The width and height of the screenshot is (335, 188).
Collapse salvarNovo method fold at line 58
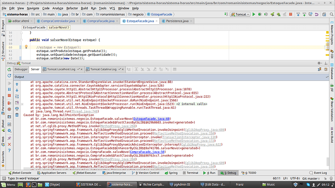pos(21,40)
